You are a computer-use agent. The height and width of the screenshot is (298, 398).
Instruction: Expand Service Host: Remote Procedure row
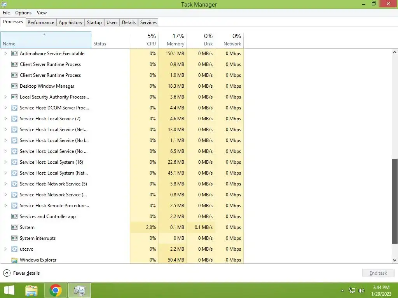click(x=5, y=206)
